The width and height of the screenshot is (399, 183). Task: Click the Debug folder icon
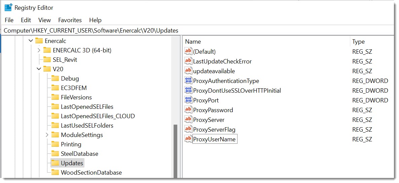click(55, 79)
